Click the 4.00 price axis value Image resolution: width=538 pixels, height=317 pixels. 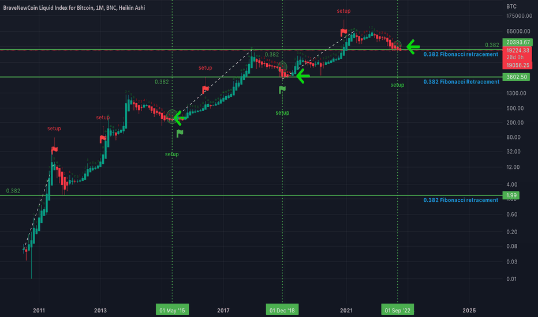pos(511,184)
